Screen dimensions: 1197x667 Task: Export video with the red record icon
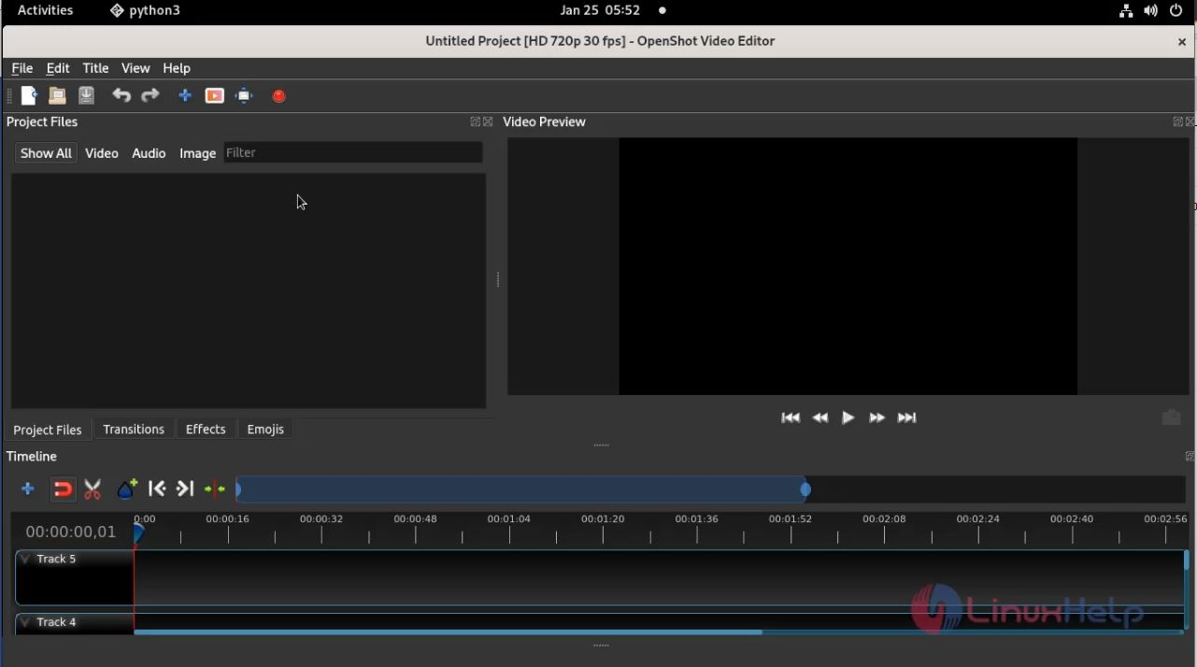(279, 95)
